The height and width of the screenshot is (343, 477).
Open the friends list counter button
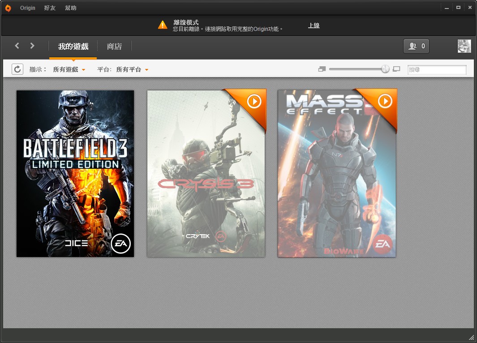[416, 46]
